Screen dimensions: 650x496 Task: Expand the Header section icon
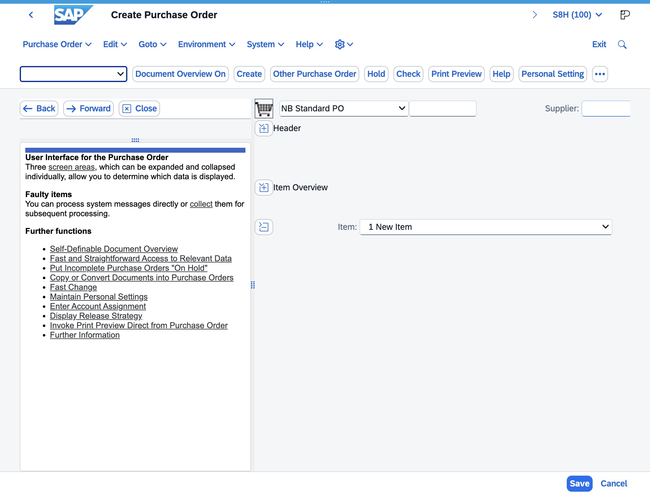coord(264,128)
